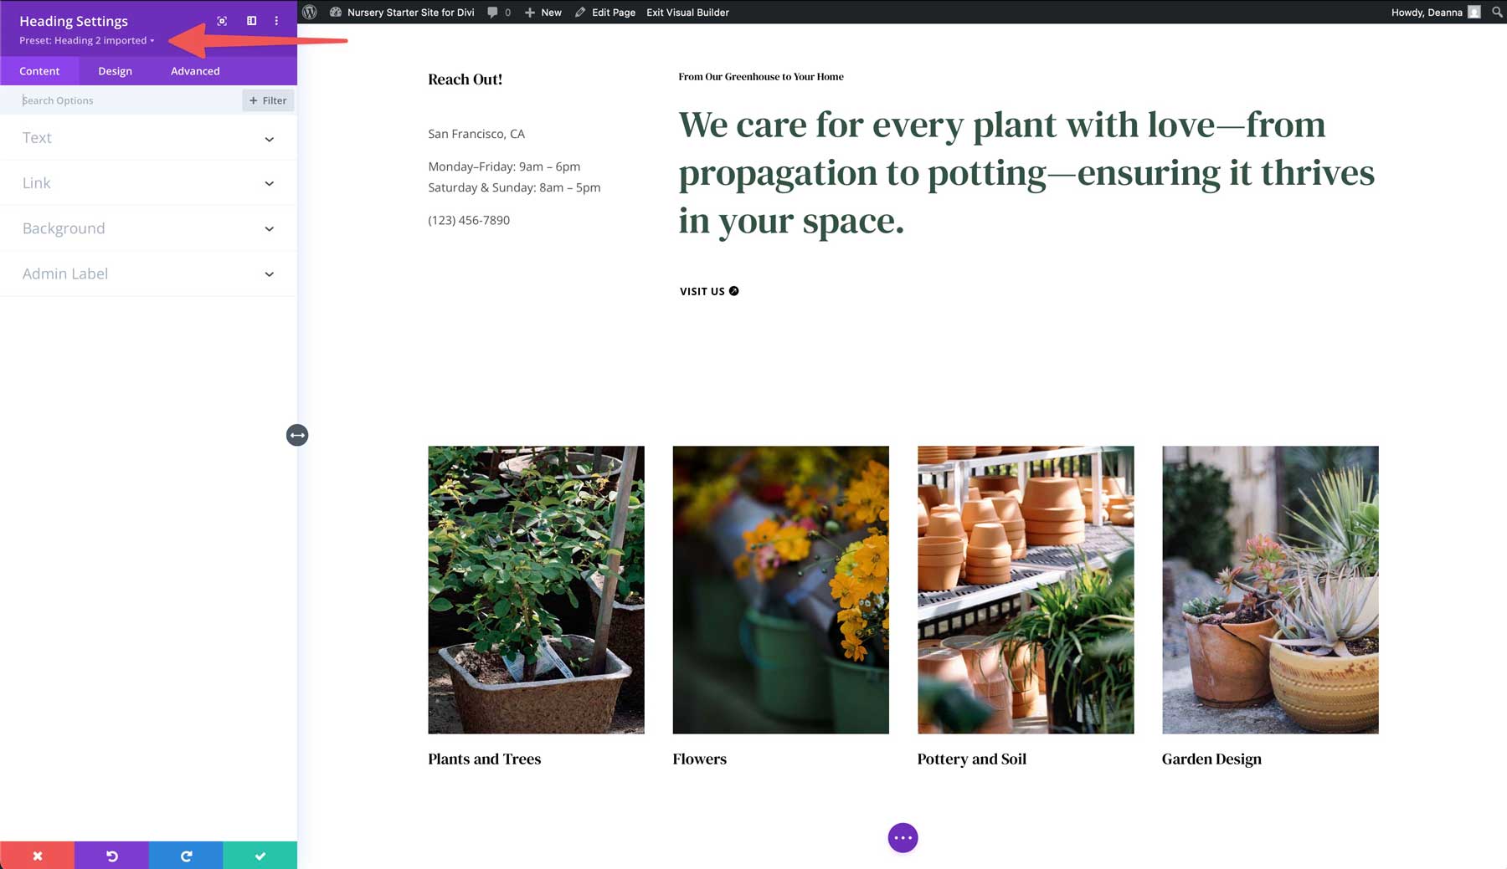Click the split-screen panel icon beside the kebab menu
The width and height of the screenshot is (1507, 869).
(251, 20)
